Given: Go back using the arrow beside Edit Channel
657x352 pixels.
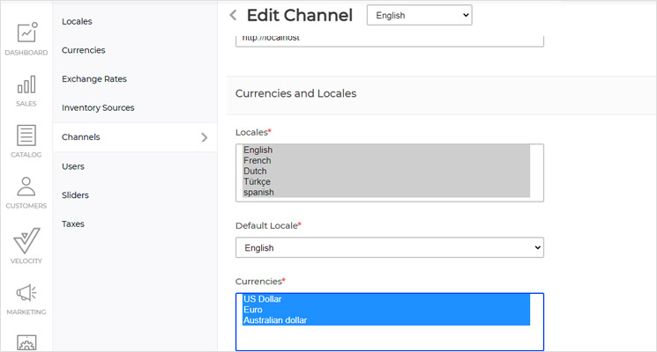Looking at the screenshot, I should [x=233, y=16].
